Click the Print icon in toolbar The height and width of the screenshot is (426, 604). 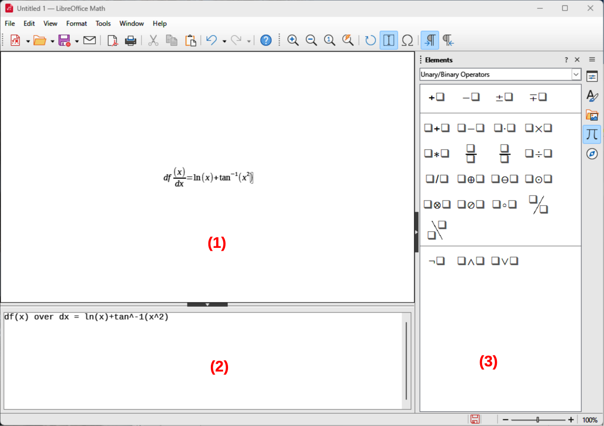130,41
